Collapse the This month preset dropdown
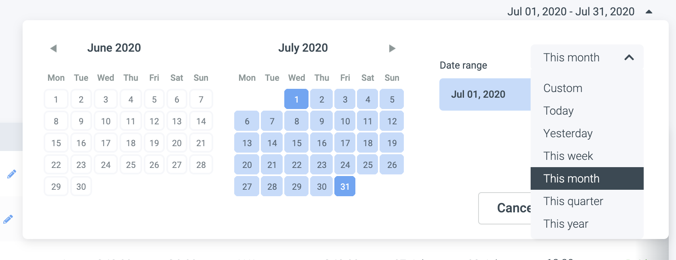Screen dimensions: 676x260 (629, 57)
